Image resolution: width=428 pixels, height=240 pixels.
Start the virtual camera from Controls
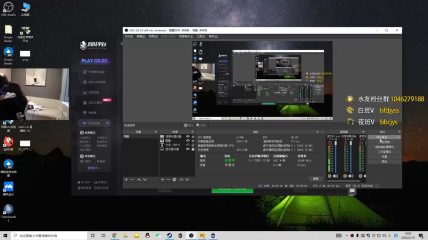click(x=384, y=147)
